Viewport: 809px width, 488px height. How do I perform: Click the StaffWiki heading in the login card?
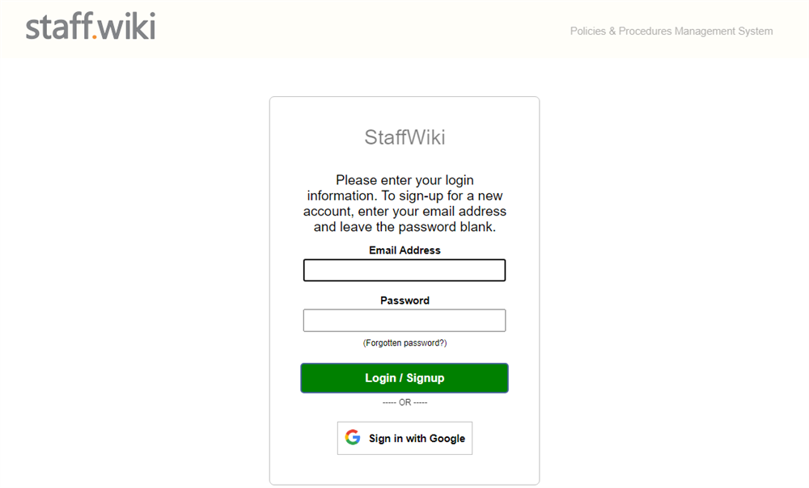[404, 137]
